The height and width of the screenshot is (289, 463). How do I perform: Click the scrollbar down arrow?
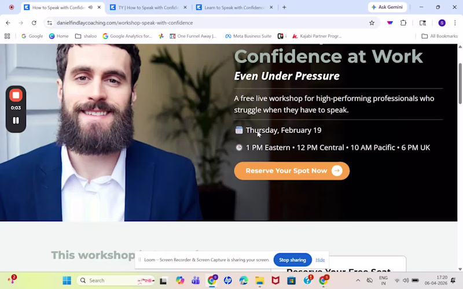[460, 269]
